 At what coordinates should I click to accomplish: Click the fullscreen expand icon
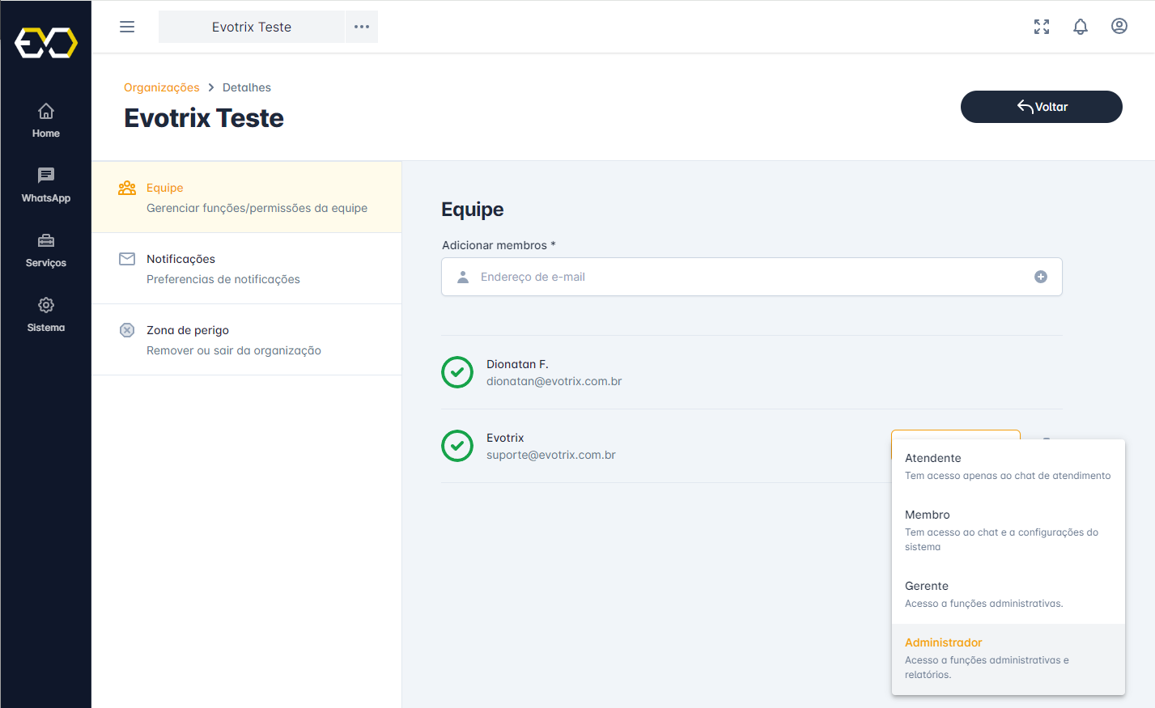(1042, 27)
